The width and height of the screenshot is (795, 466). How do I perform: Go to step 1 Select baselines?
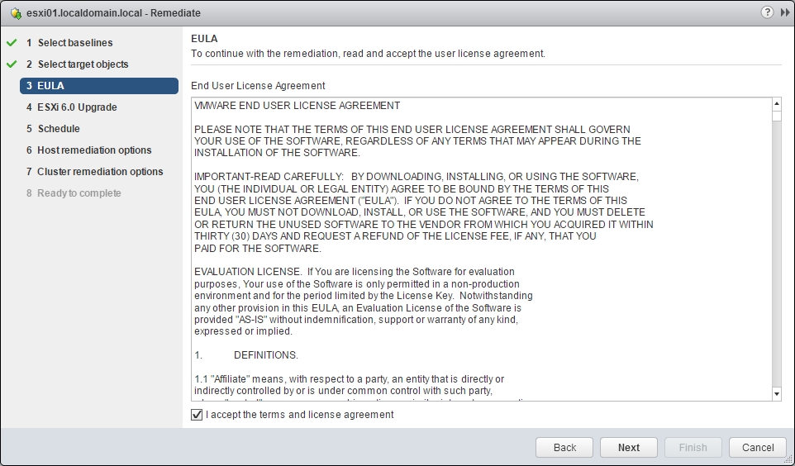(74, 43)
